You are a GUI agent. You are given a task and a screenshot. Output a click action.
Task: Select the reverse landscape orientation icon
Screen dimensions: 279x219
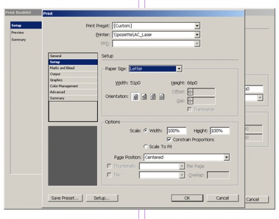(162, 97)
